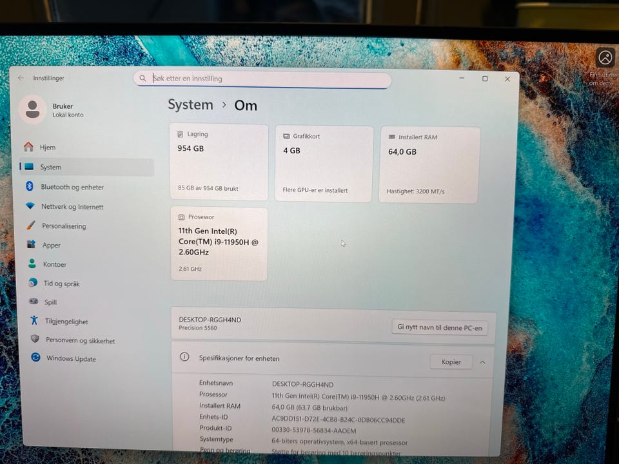Click the Hjem house icon

coord(28,147)
